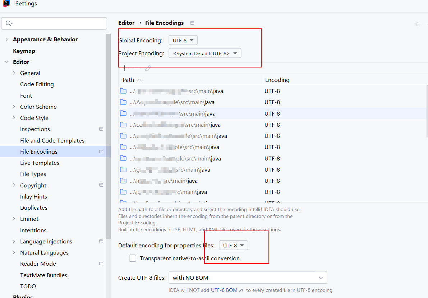Click icon next to File Encodings breadcrumb
The image size is (428, 298).
coord(192,23)
